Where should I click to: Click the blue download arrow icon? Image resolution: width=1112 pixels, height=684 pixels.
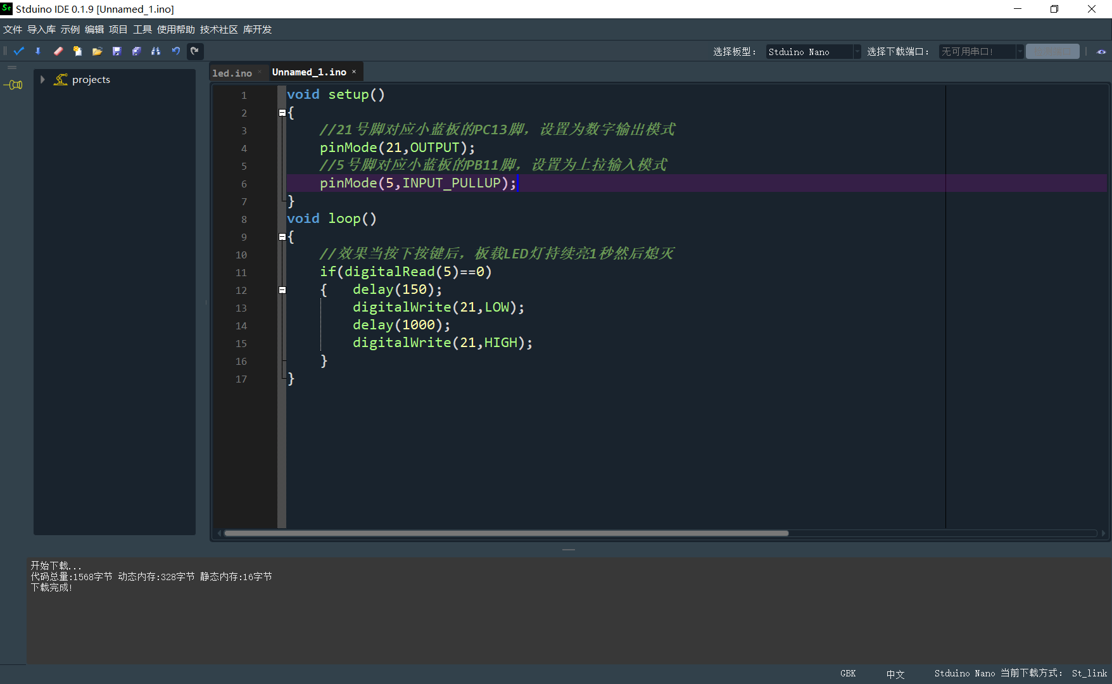(38, 51)
